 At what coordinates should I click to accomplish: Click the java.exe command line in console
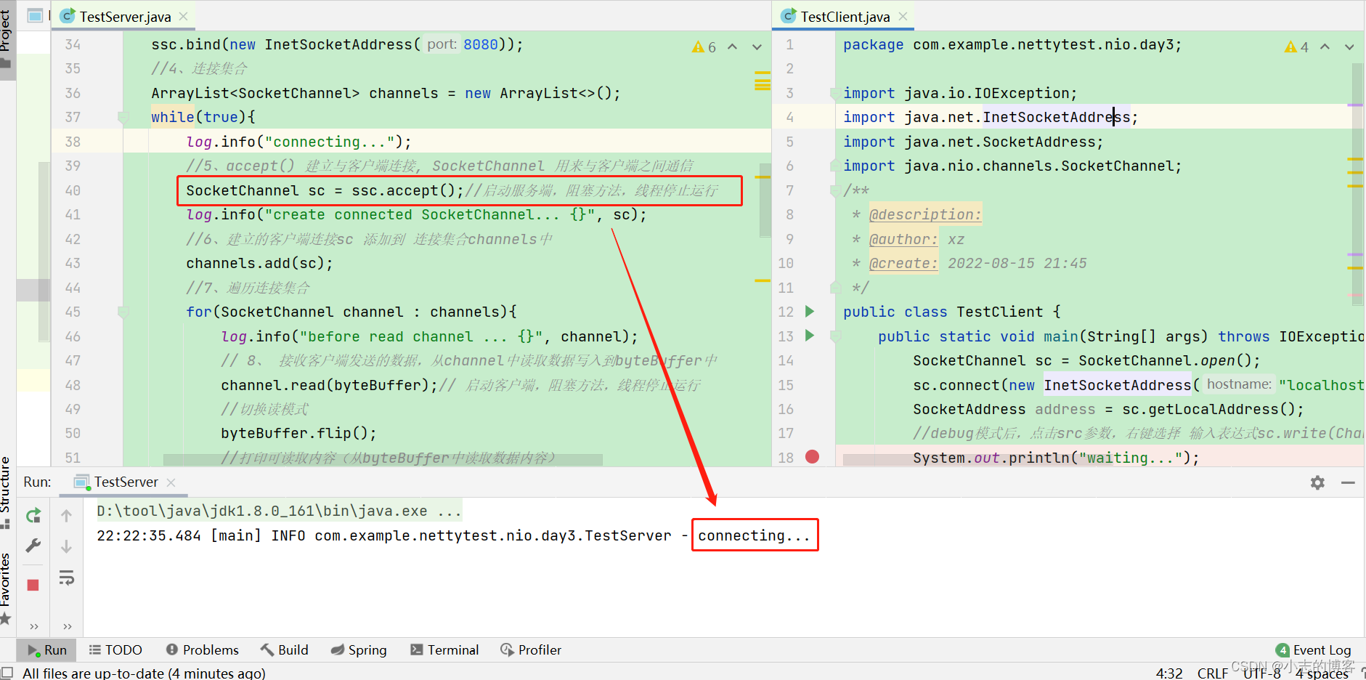[279, 511]
